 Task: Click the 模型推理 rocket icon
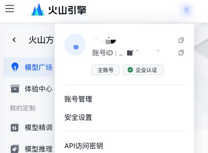point(15,149)
